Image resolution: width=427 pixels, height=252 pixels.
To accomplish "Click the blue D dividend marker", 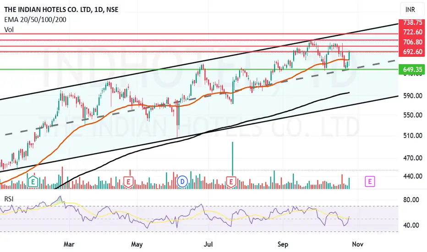I will coord(182,181).
